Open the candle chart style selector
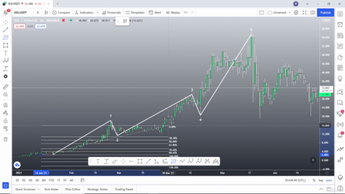This screenshot has height=194, width=345. [46, 12]
